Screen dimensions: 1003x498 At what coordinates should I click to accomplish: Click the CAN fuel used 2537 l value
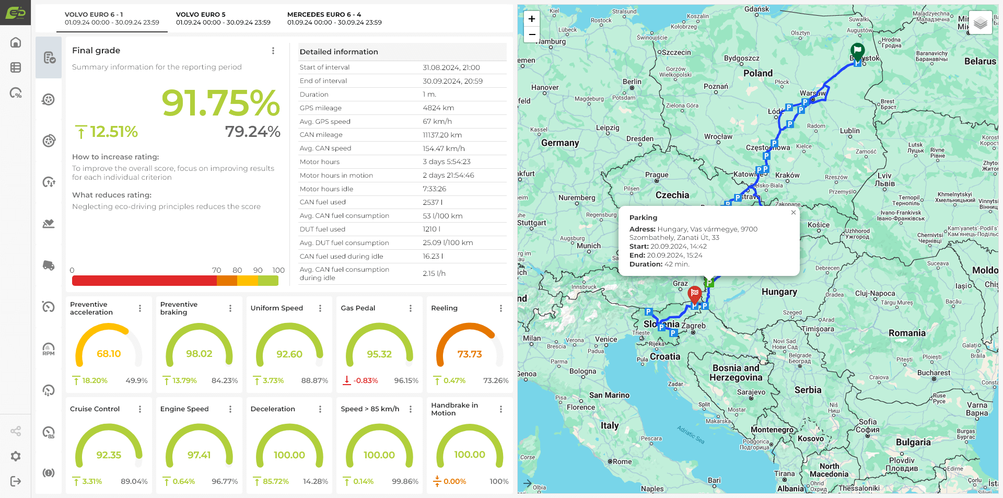pyautogui.click(x=433, y=202)
